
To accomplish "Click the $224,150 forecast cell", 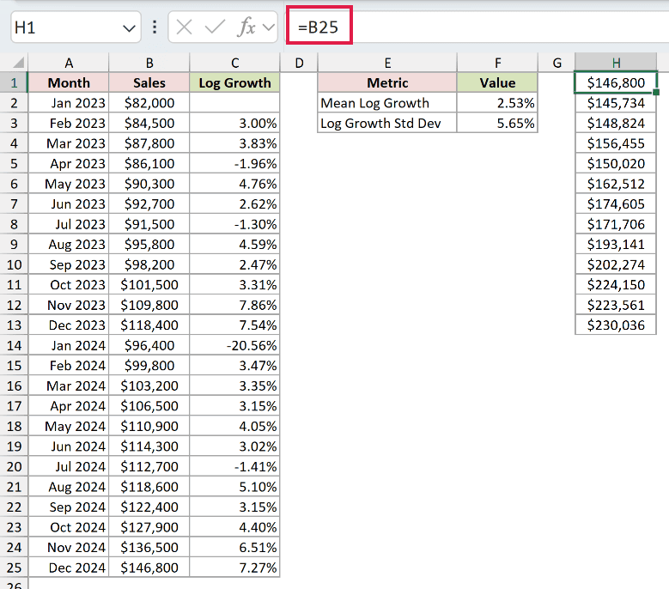I will coord(616,285).
